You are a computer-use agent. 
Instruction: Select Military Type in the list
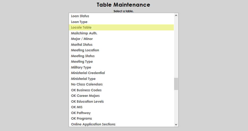(x=81, y=67)
